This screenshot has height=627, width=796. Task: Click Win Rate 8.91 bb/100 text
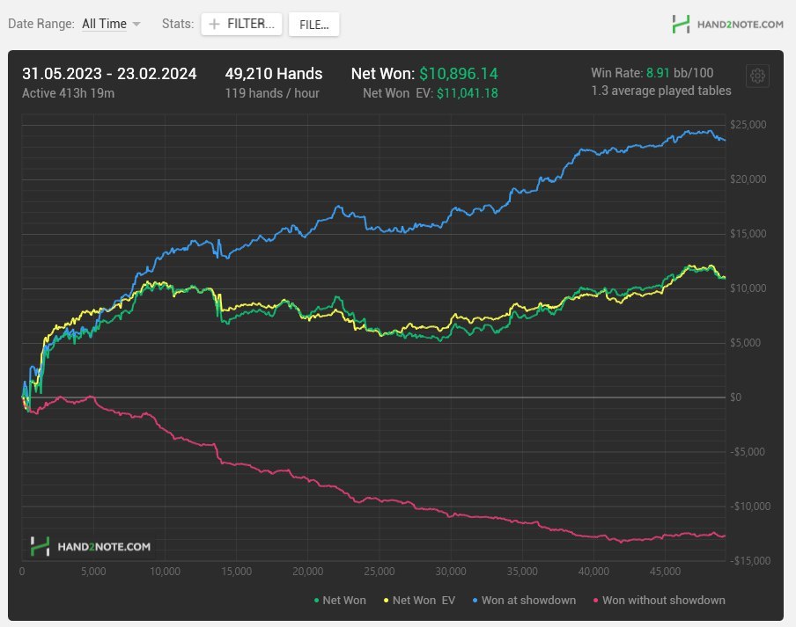(652, 73)
